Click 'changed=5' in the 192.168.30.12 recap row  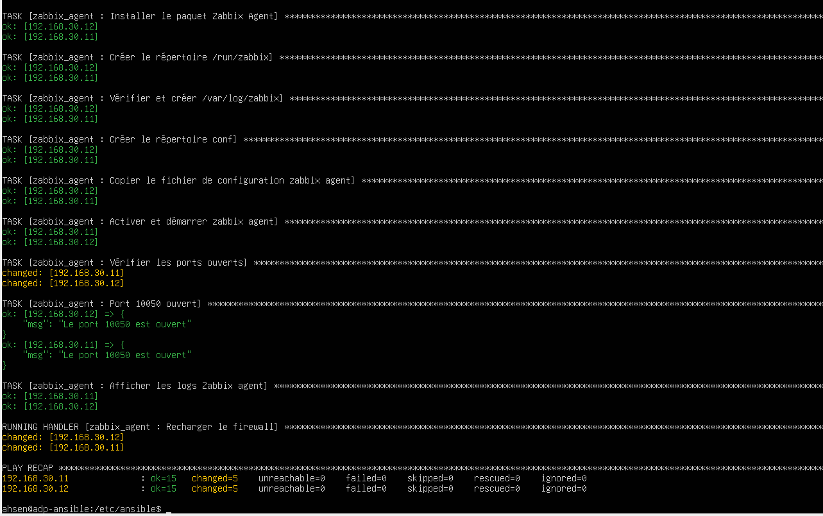pos(215,488)
